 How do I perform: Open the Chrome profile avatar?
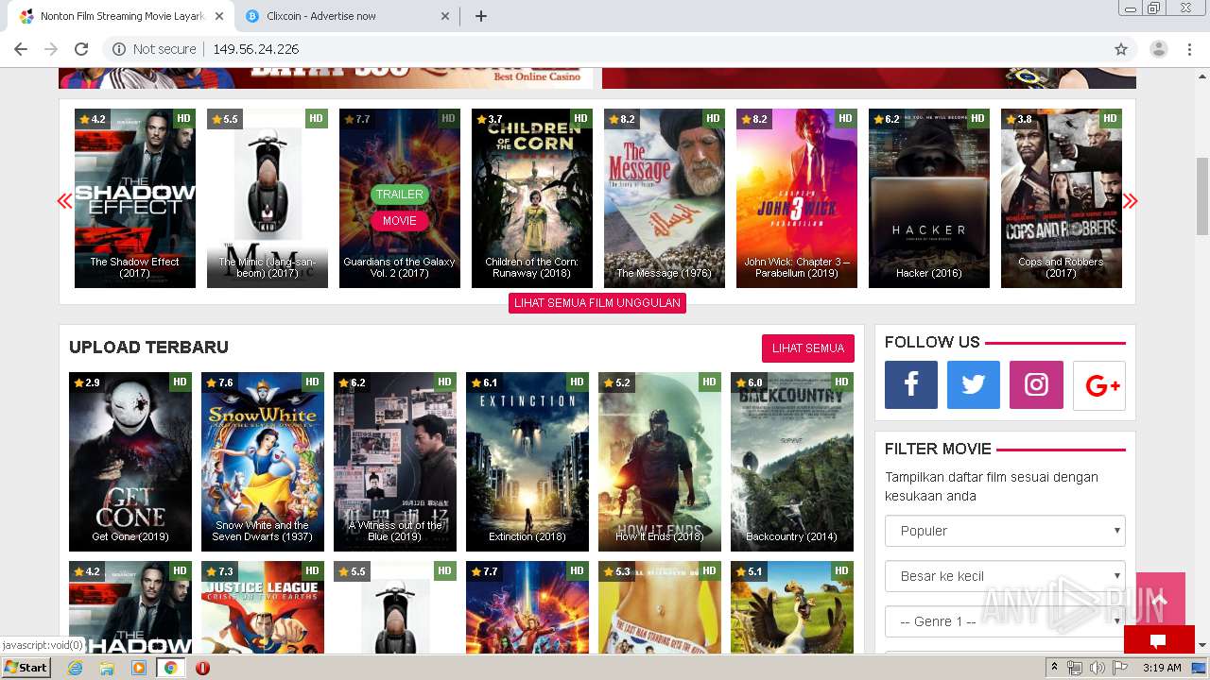point(1159,49)
